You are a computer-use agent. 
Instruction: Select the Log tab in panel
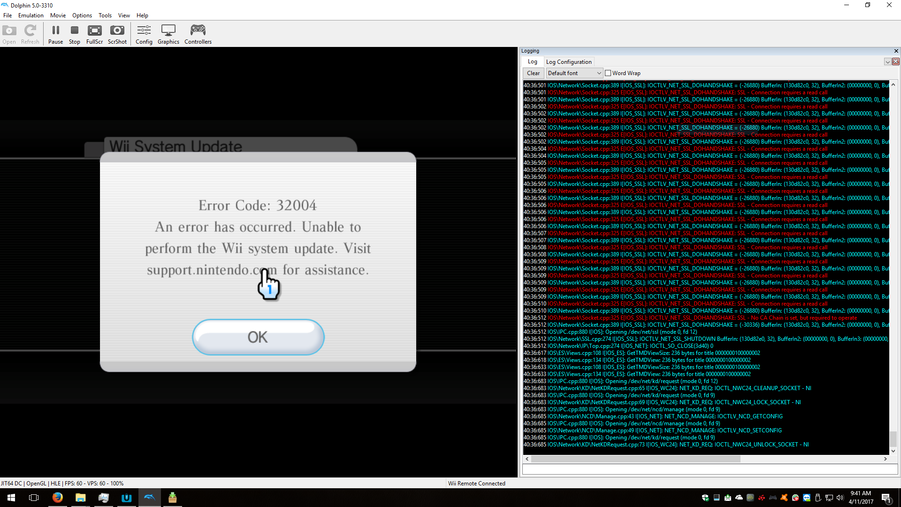tap(532, 61)
